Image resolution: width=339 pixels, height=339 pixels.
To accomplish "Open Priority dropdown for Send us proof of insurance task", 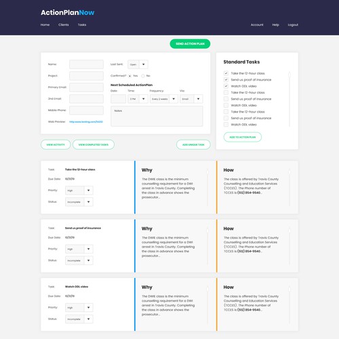I will click(x=79, y=249).
